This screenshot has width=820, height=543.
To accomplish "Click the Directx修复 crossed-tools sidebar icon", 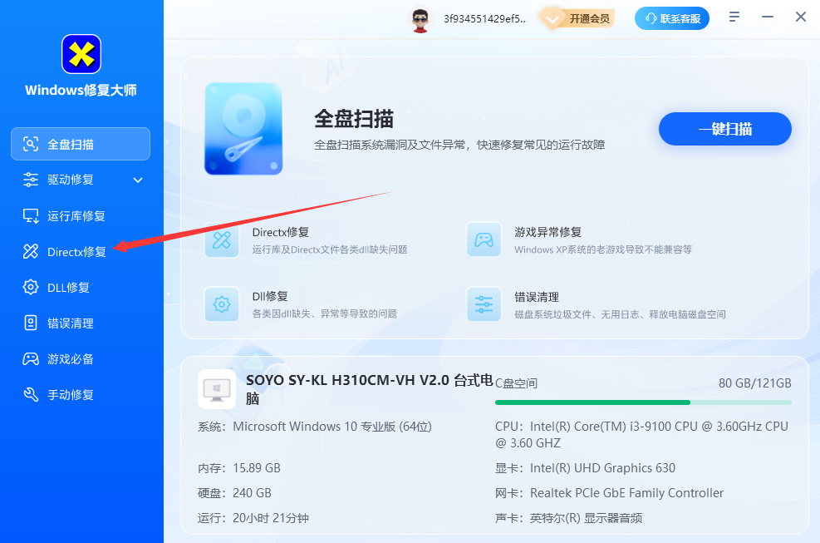I will coord(31,251).
